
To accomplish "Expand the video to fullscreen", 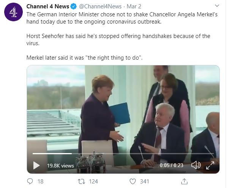I will point(210,165).
